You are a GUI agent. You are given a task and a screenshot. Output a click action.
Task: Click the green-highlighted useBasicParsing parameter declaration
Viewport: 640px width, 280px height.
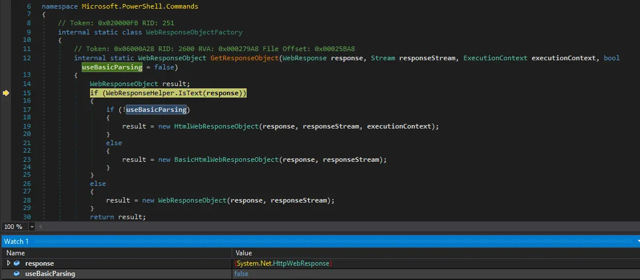click(x=112, y=67)
